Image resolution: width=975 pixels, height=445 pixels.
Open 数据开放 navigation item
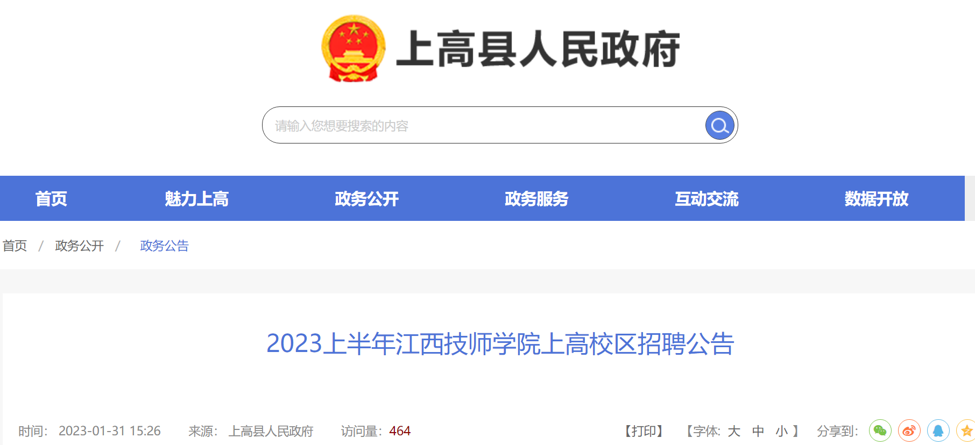coord(877,199)
